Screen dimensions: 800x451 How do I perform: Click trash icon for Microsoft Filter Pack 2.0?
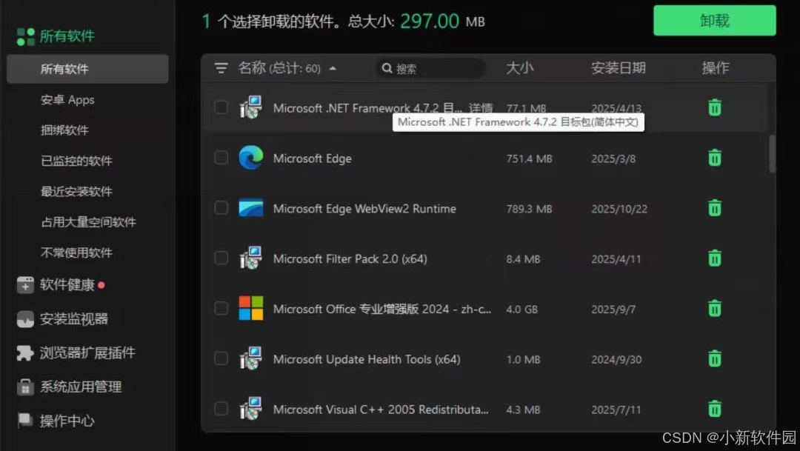click(715, 258)
